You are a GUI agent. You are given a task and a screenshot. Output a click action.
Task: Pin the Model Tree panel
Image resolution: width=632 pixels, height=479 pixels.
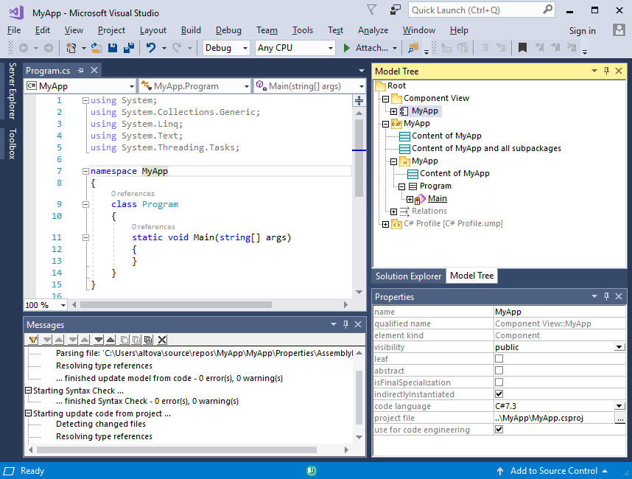pos(607,71)
